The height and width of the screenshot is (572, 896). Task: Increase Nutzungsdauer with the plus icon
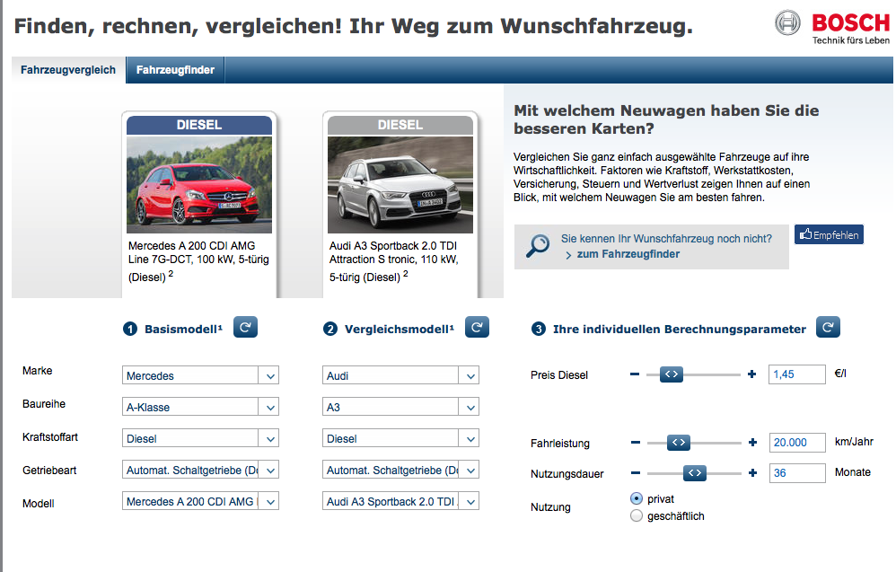(752, 473)
